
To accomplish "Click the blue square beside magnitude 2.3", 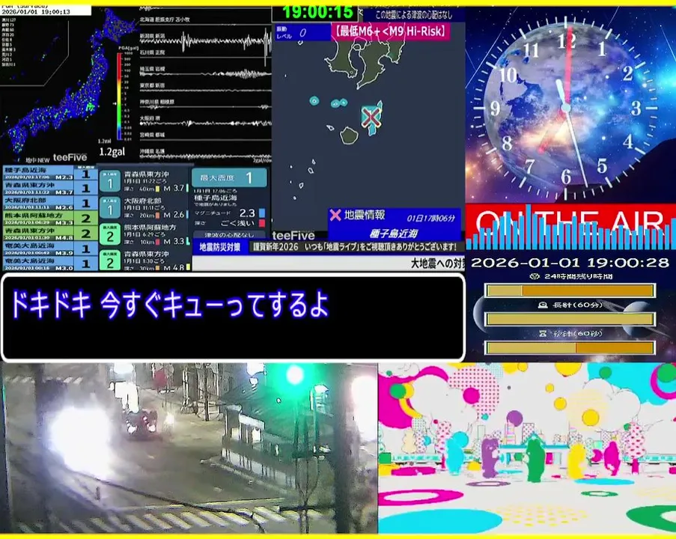I will click(x=262, y=213).
